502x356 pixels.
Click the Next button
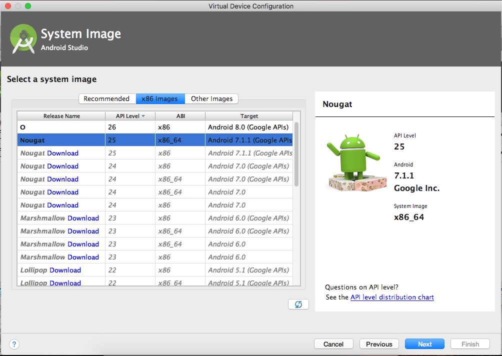click(424, 344)
